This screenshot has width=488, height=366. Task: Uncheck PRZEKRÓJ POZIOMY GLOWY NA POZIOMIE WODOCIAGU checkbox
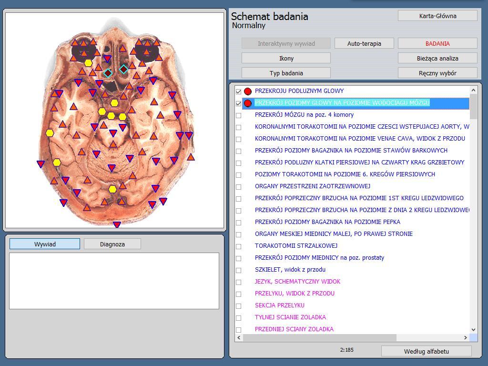(238, 103)
